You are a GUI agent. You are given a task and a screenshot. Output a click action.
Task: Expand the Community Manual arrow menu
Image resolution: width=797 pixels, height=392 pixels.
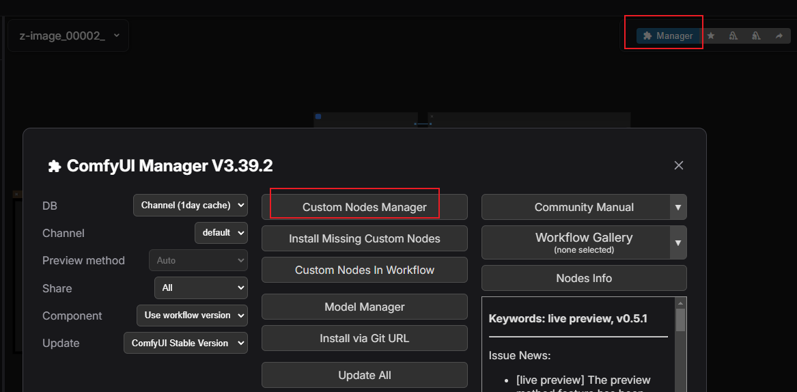click(678, 207)
